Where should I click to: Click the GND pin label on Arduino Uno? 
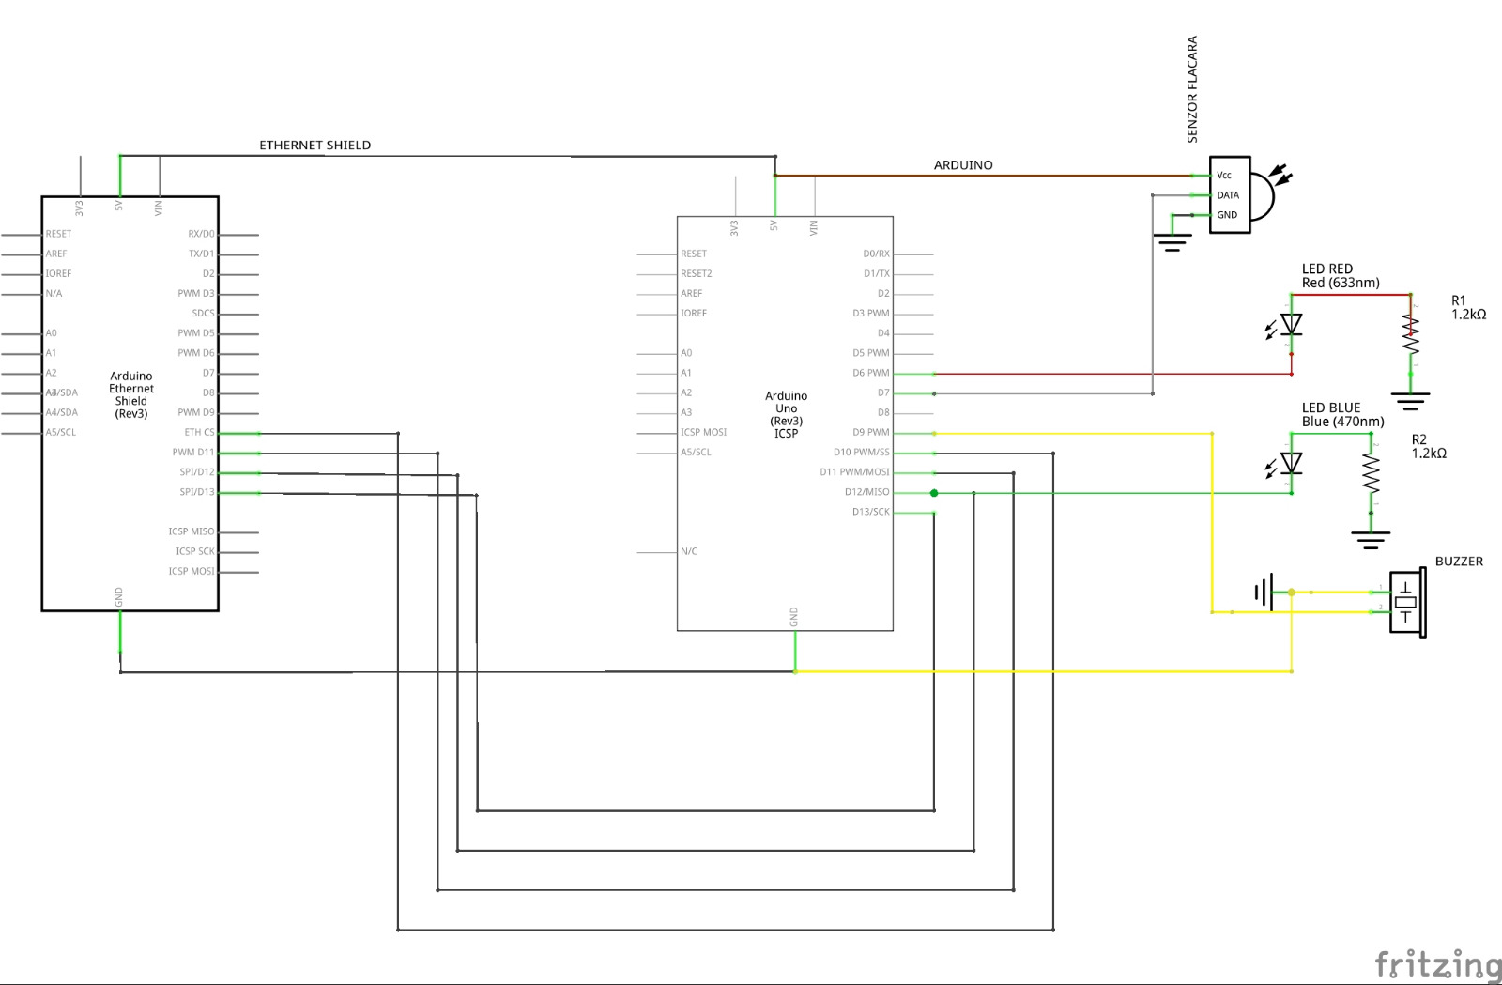tap(794, 617)
